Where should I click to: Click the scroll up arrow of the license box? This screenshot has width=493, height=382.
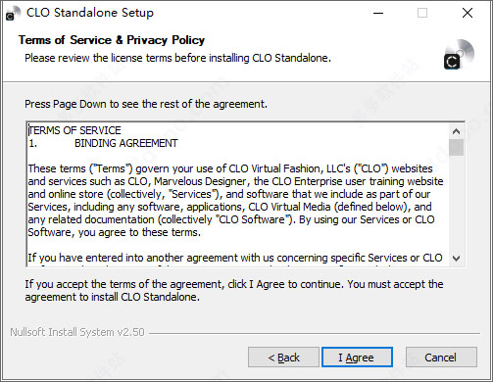point(456,131)
